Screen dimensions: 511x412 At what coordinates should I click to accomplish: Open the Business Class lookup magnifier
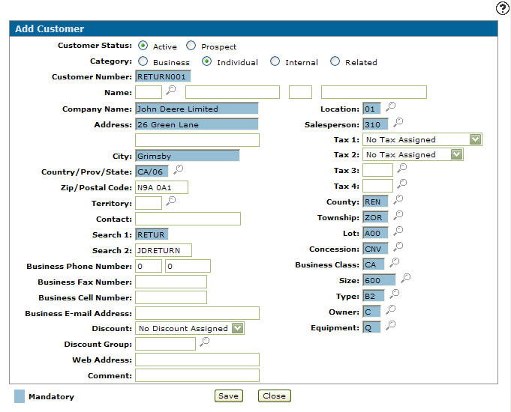394,263
